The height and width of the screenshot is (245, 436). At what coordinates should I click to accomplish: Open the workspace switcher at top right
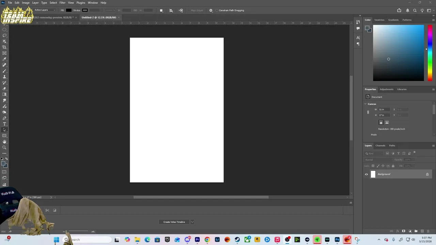429,10
